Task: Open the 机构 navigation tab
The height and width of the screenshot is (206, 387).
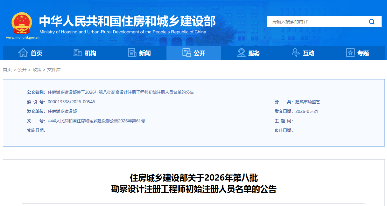Action: [x=85, y=53]
